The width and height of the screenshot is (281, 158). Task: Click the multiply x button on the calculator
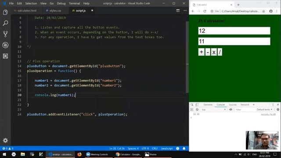pyautogui.click(x=214, y=52)
